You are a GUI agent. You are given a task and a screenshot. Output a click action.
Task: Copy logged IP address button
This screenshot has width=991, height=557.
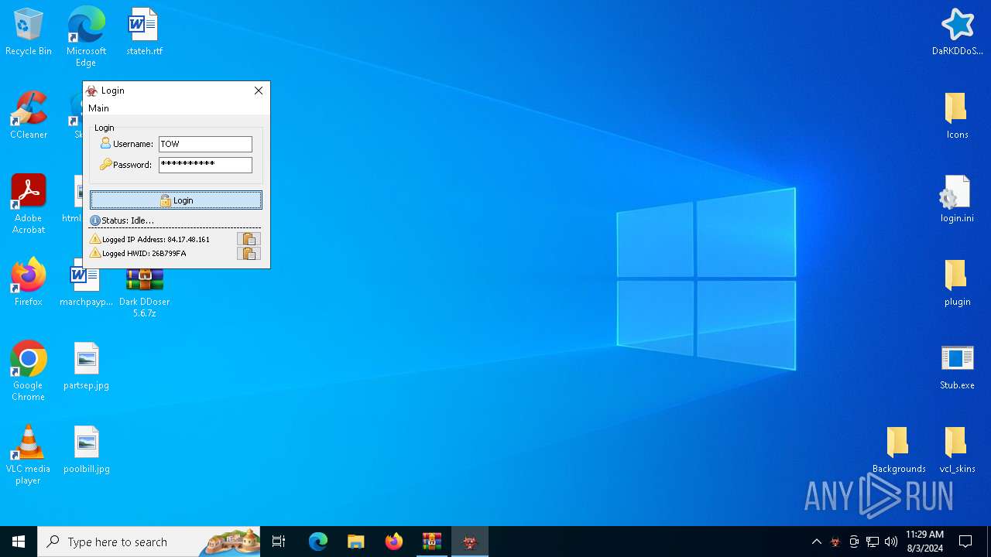tap(249, 239)
